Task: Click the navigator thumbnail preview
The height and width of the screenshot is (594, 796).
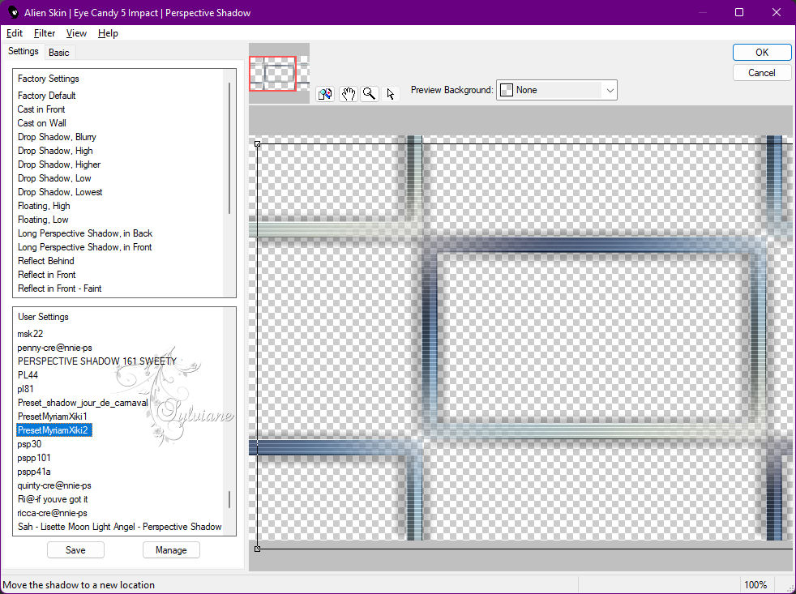Action: pyautogui.click(x=279, y=74)
